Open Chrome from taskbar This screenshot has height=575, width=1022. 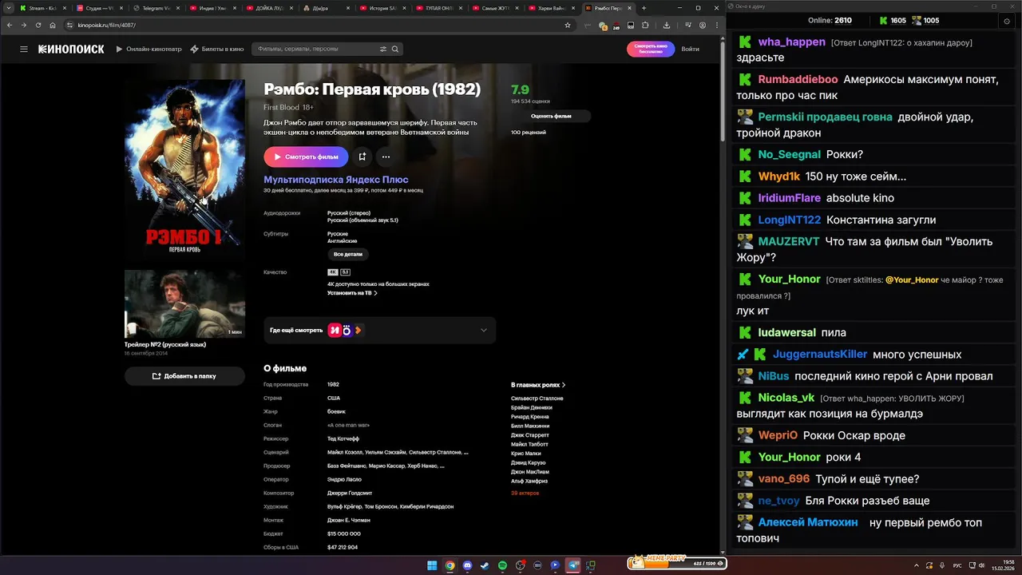450,565
